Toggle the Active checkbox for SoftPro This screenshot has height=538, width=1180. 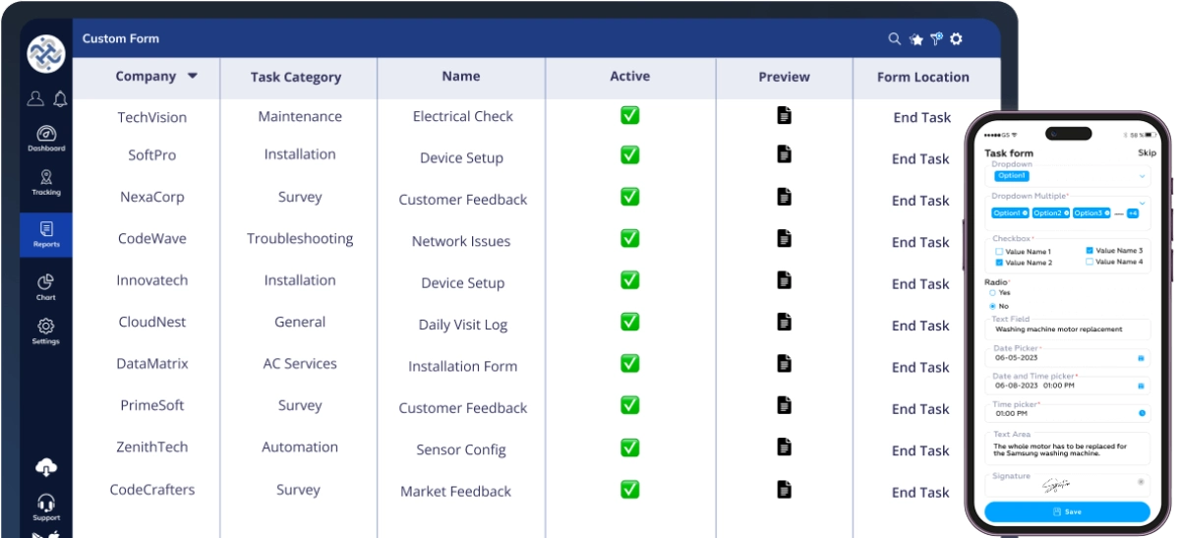[x=629, y=155]
